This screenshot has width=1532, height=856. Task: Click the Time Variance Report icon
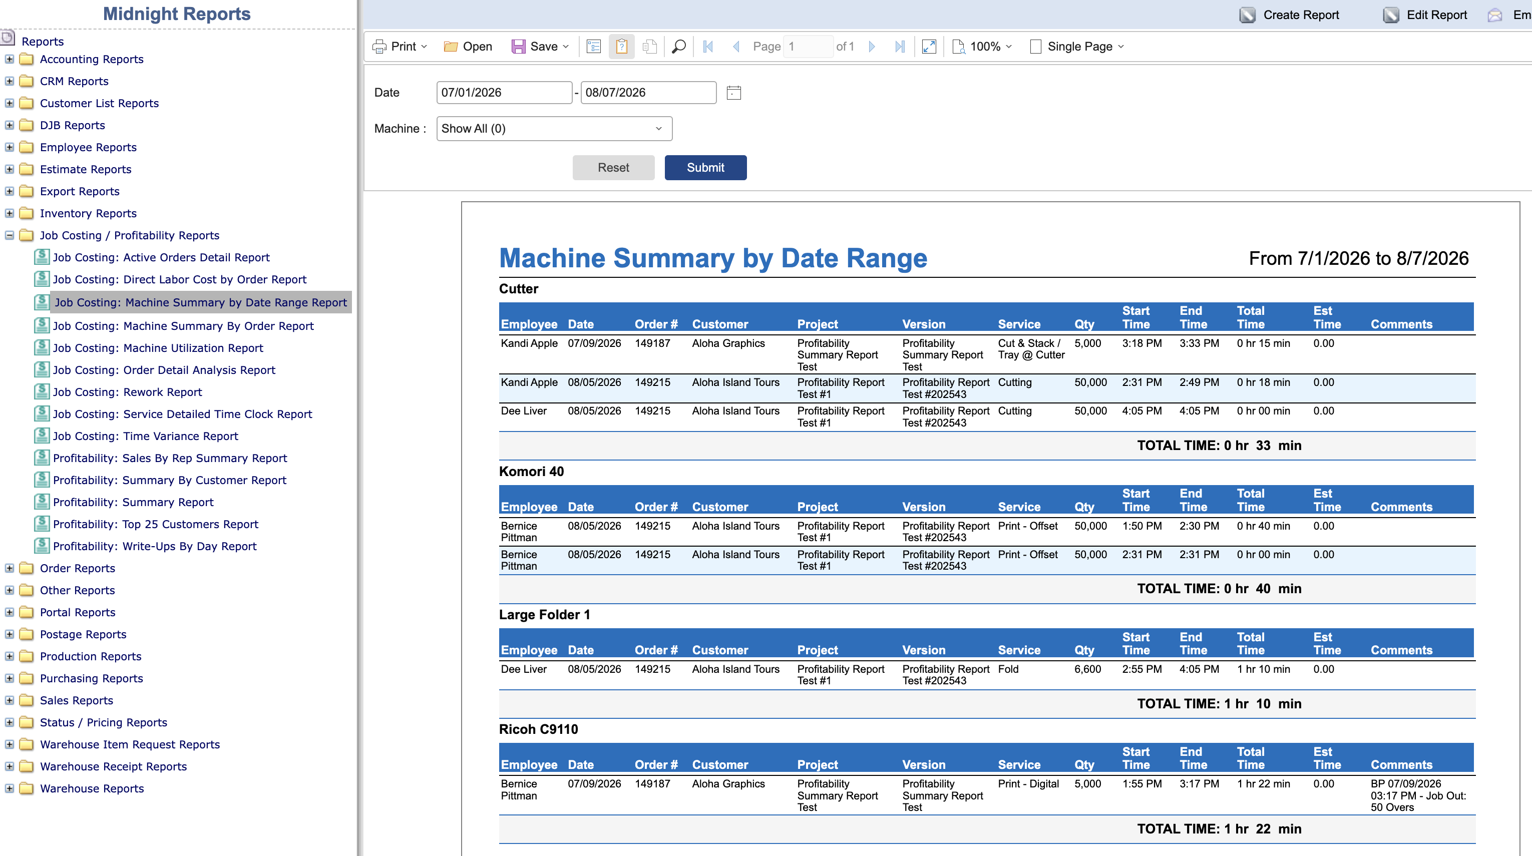(x=42, y=435)
